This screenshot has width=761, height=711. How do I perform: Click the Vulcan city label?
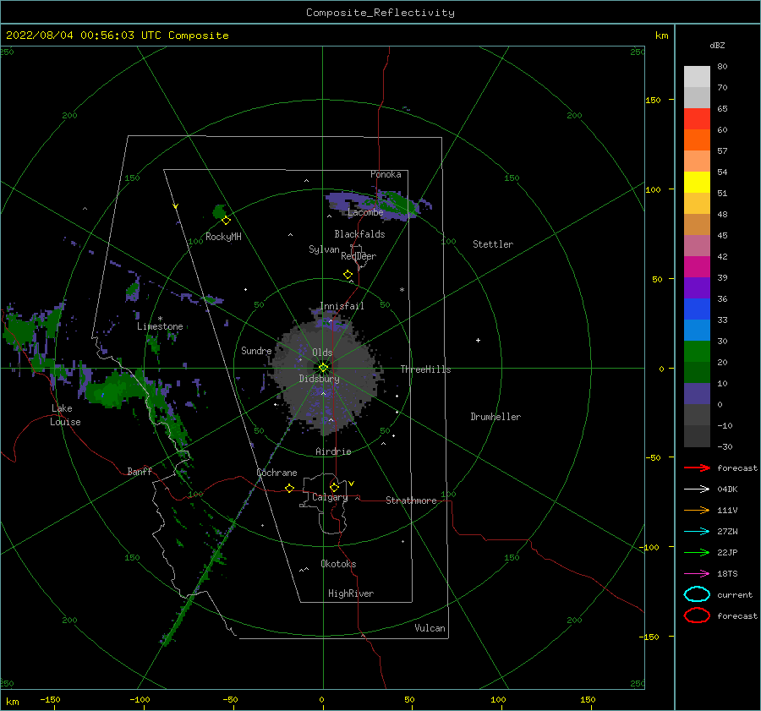coord(430,628)
